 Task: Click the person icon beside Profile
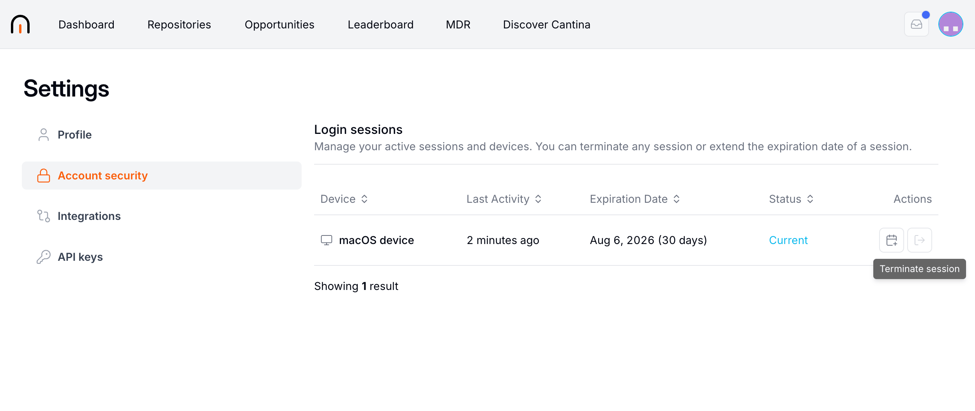(x=44, y=135)
